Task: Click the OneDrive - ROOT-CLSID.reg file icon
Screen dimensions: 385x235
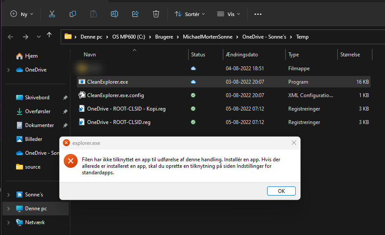Action: click(82, 122)
